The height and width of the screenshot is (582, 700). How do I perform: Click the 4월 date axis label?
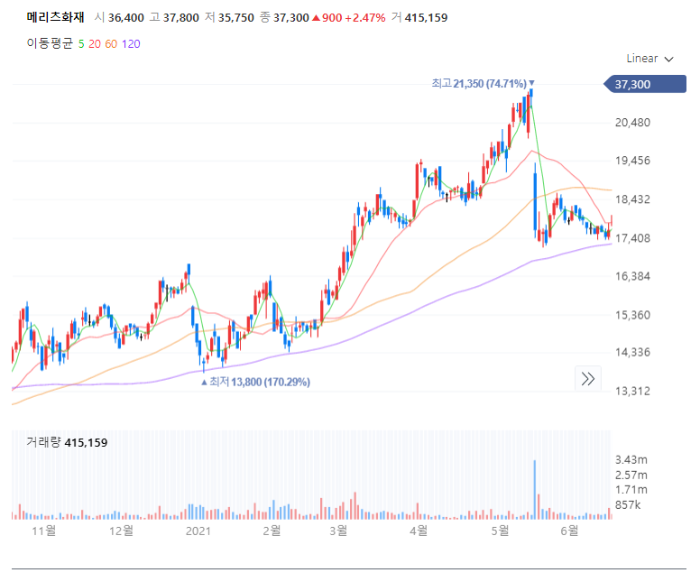pos(419,531)
